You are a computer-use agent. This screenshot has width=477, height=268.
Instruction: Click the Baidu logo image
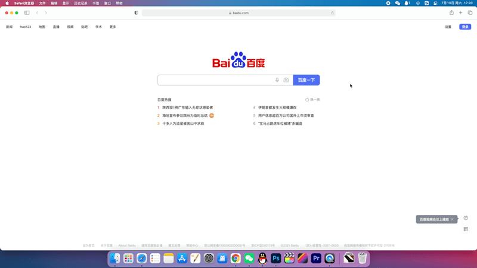click(238, 60)
